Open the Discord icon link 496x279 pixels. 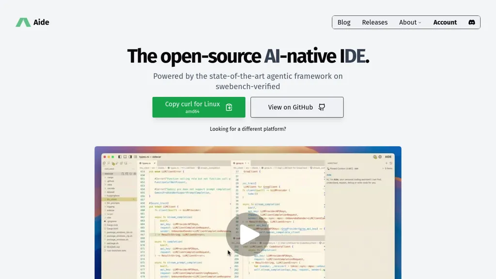point(472,22)
